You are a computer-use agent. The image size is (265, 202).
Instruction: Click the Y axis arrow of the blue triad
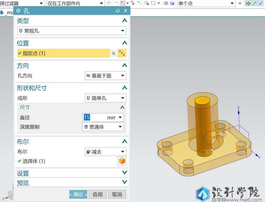[x=257, y=155]
